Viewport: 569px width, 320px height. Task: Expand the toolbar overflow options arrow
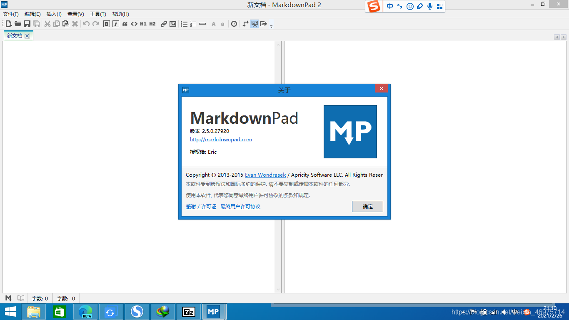click(x=271, y=26)
